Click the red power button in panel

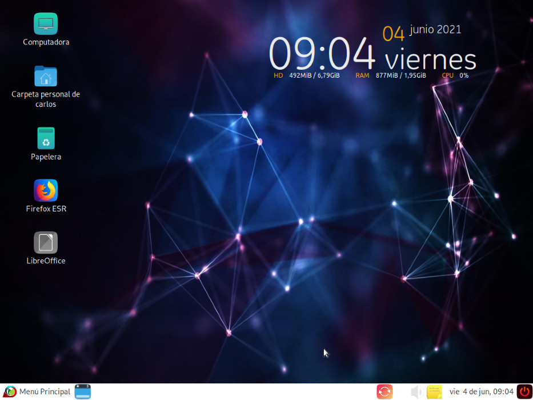coord(524,392)
